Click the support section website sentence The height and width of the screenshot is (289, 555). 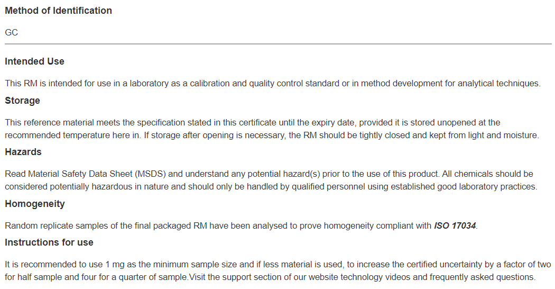click(362, 277)
